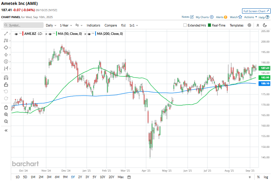Collapse the chart toolbar upward
The image size is (271, 182).
click(x=258, y=25)
